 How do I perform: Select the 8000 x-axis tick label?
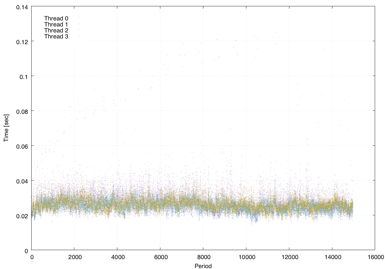tap(203, 257)
